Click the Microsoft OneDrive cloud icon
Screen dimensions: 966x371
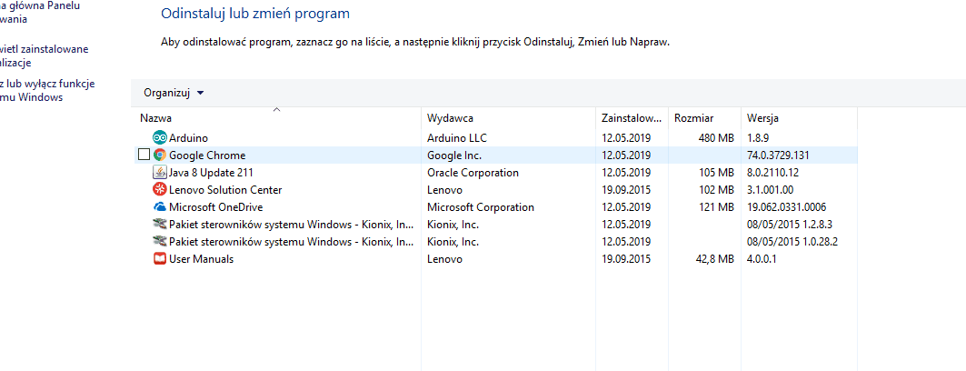pyautogui.click(x=160, y=207)
